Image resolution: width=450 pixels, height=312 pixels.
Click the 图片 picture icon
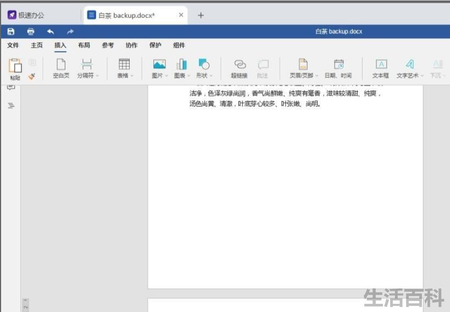(159, 64)
